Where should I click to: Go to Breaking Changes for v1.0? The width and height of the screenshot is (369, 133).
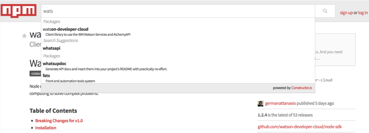[x=59, y=121]
